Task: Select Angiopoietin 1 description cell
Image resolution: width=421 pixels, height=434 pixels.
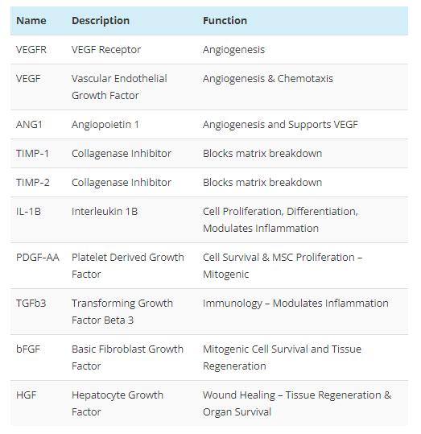Action: coord(105,125)
